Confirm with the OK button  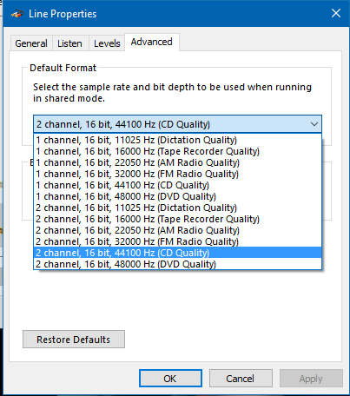pos(170,379)
